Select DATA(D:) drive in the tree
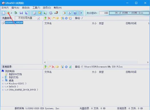 point(13,87)
